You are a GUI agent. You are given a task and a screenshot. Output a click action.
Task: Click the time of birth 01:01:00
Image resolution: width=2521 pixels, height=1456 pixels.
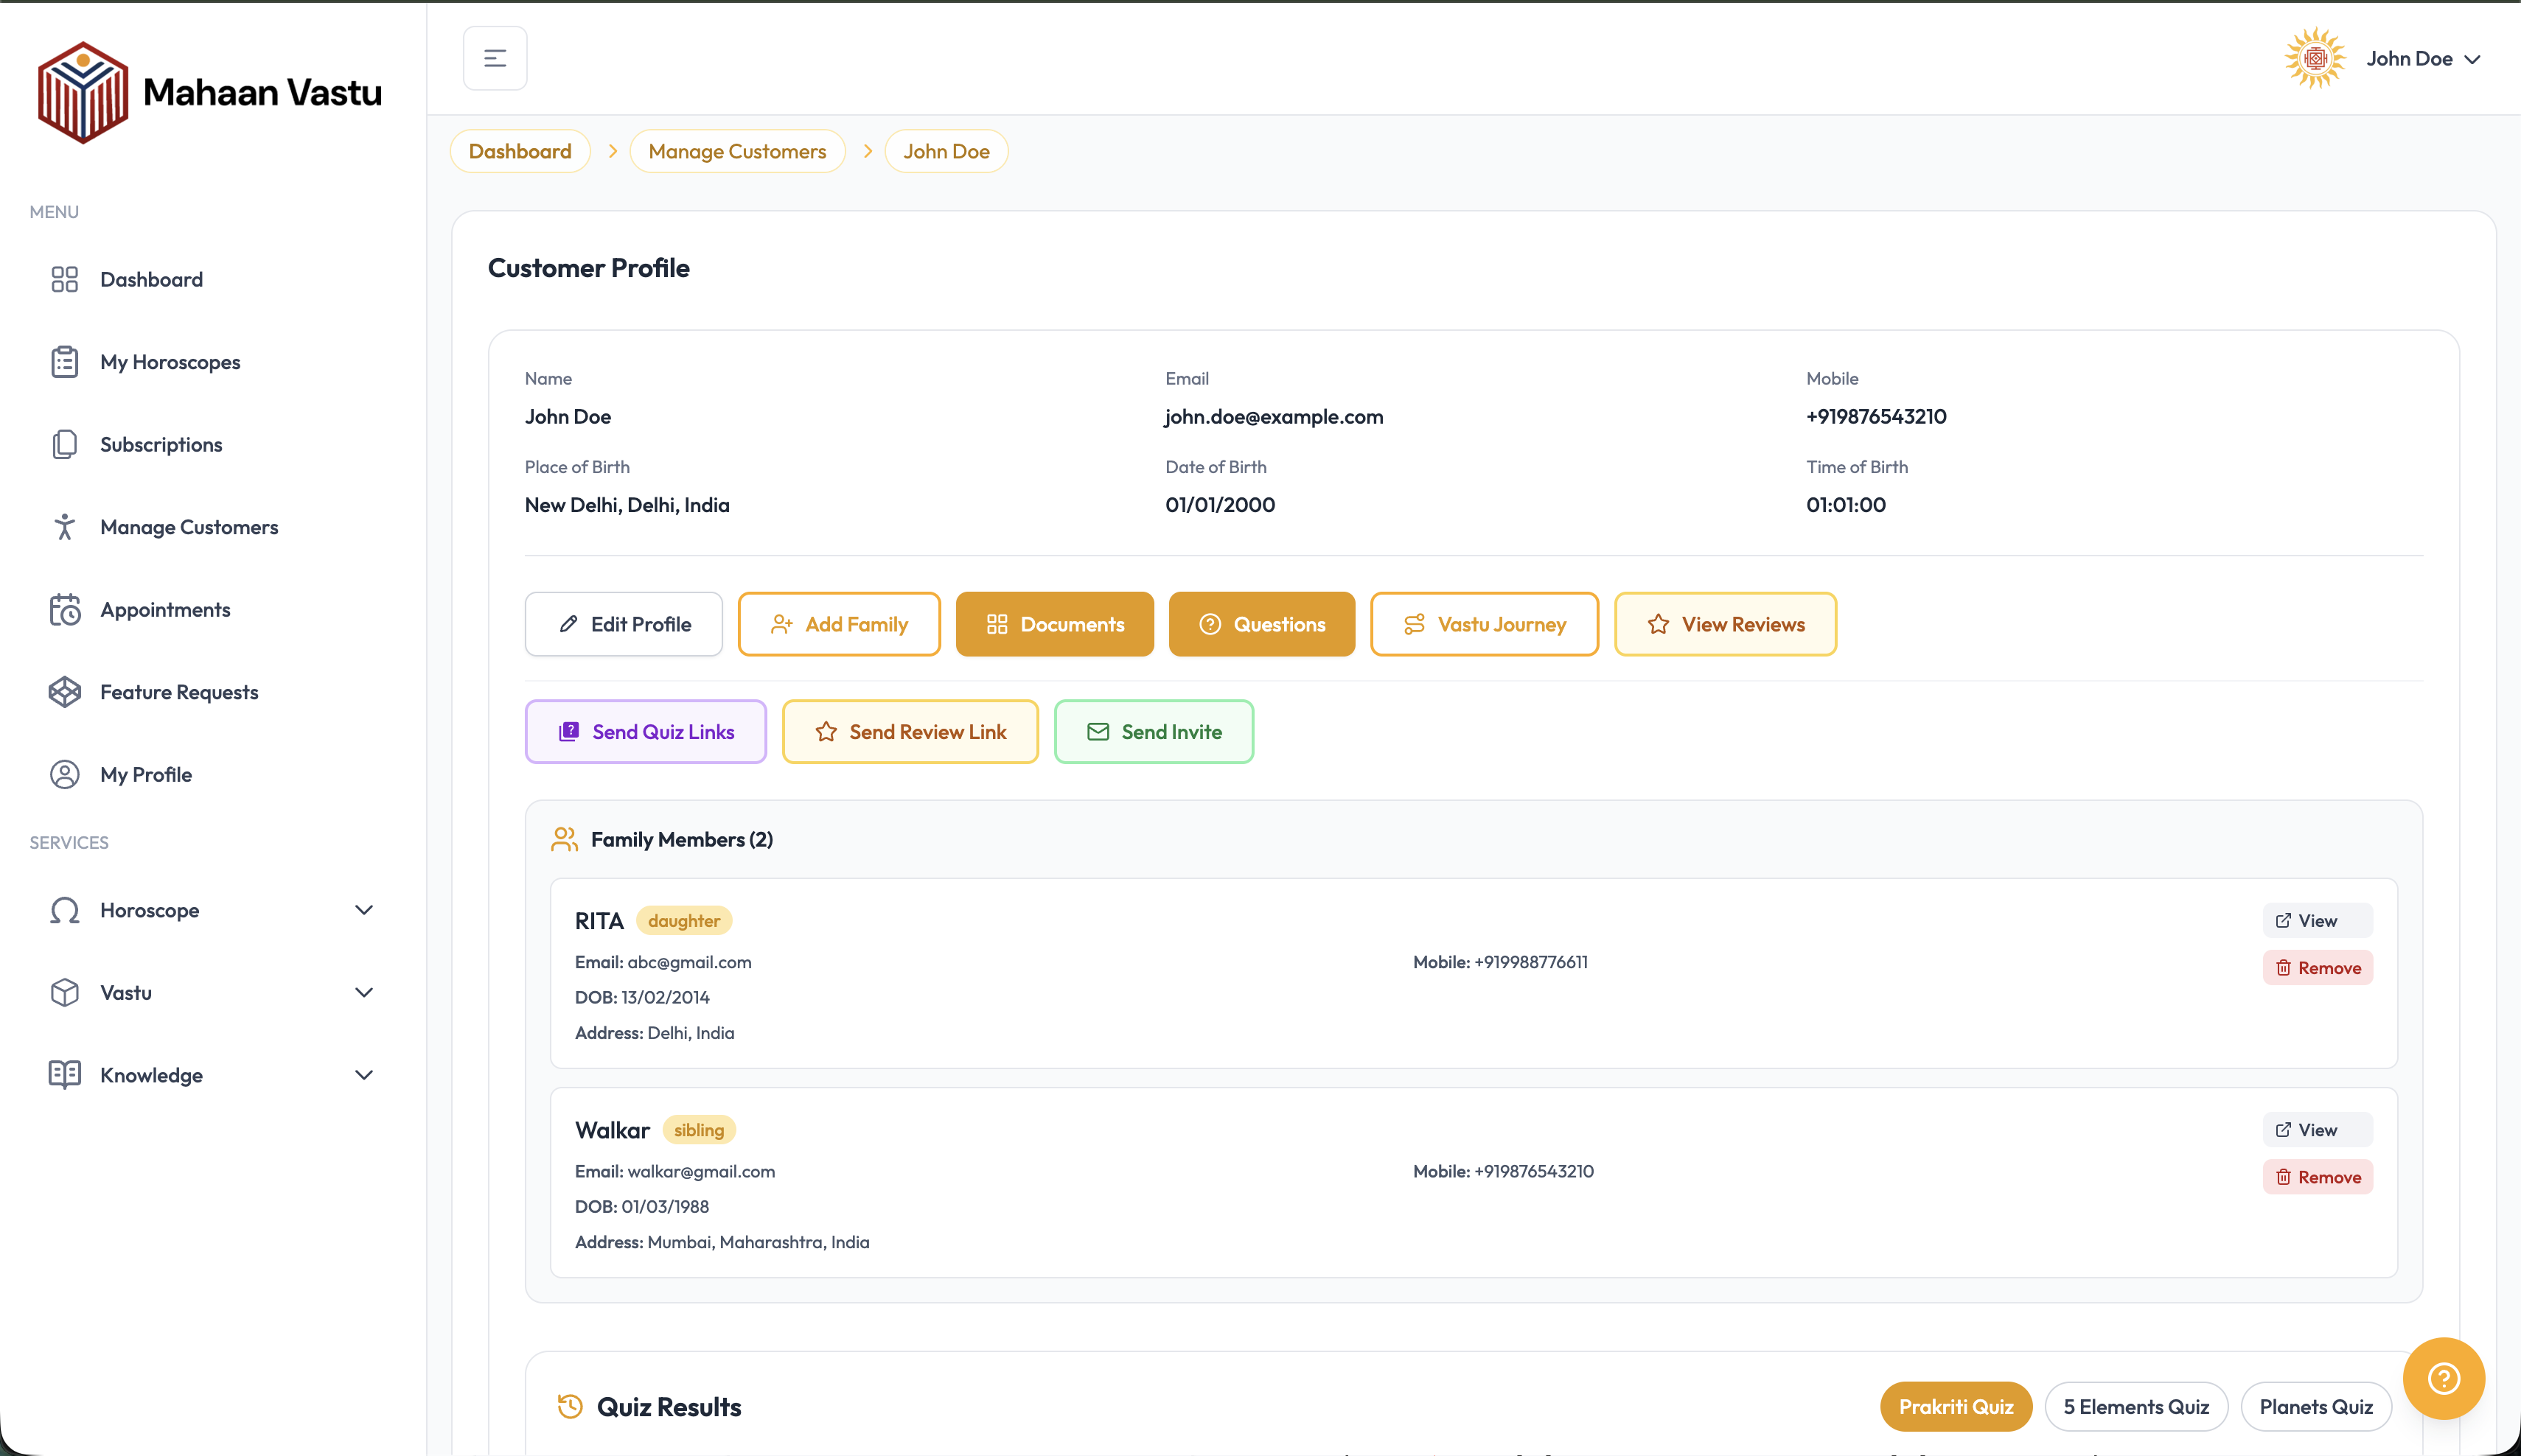tap(1846, 504)
